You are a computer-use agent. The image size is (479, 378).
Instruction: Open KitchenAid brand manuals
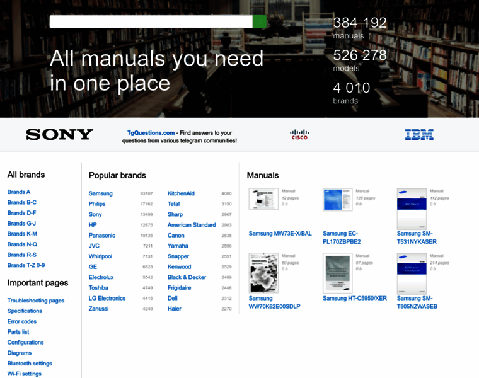[x=181, y=193]
